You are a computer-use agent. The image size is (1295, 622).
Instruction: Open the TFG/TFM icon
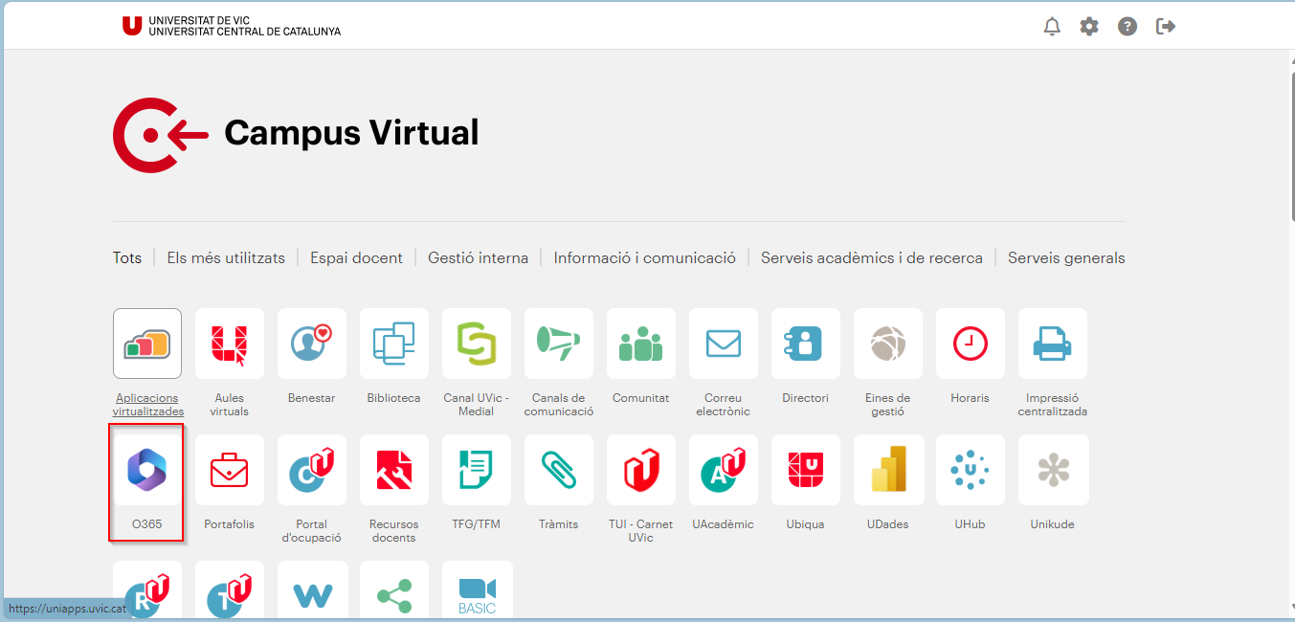[x=477, y=470]
